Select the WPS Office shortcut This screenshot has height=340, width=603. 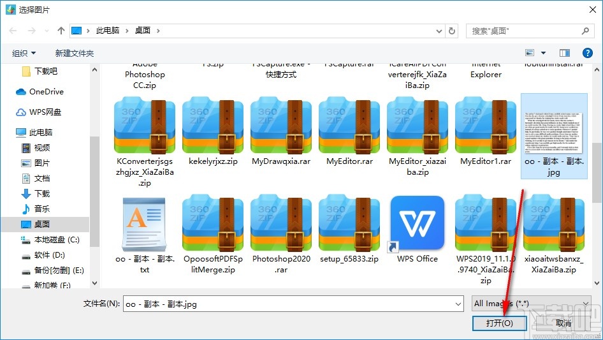point(418,230)
